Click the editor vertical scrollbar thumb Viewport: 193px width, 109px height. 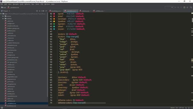tap(192, 20)
